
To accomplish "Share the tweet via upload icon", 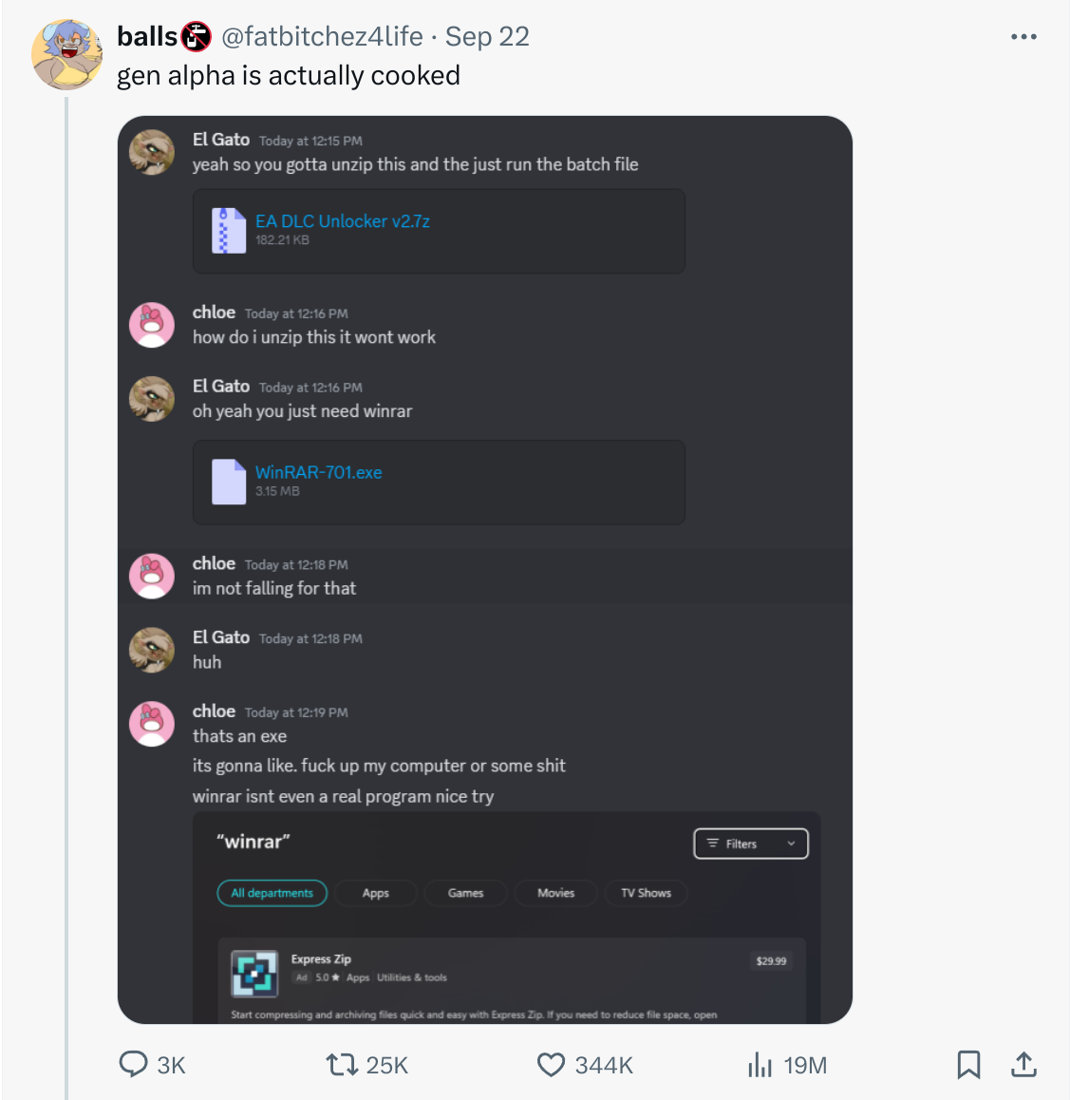I will point(1023,1064).
